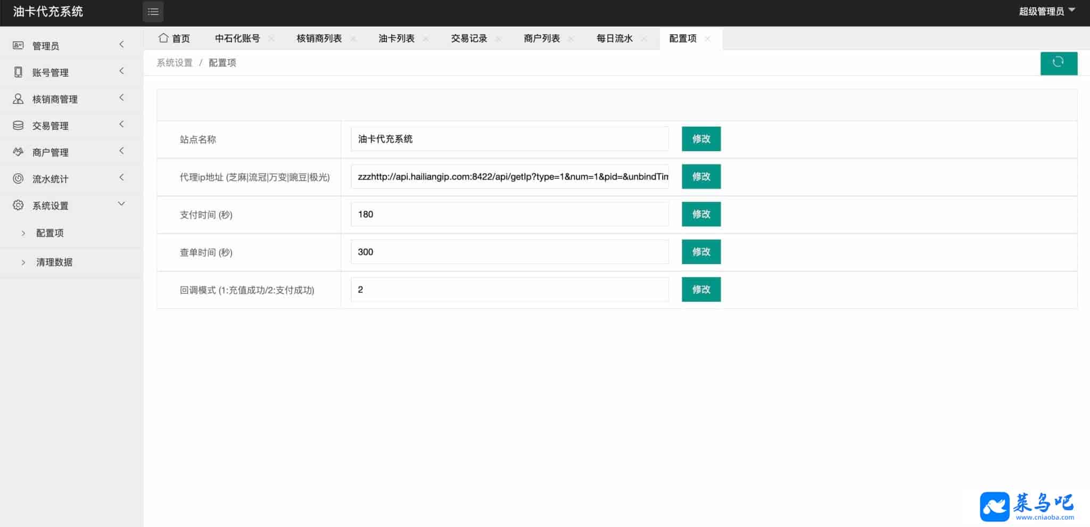1090x527 pixels.
Task: Click 修改 button for 站点名称
Action: (x=701, y=139)
